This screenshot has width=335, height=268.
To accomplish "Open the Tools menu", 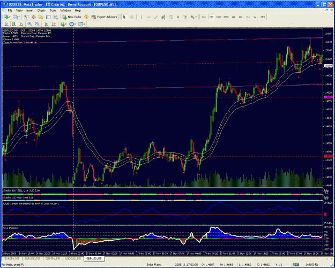I will [53, 10].
